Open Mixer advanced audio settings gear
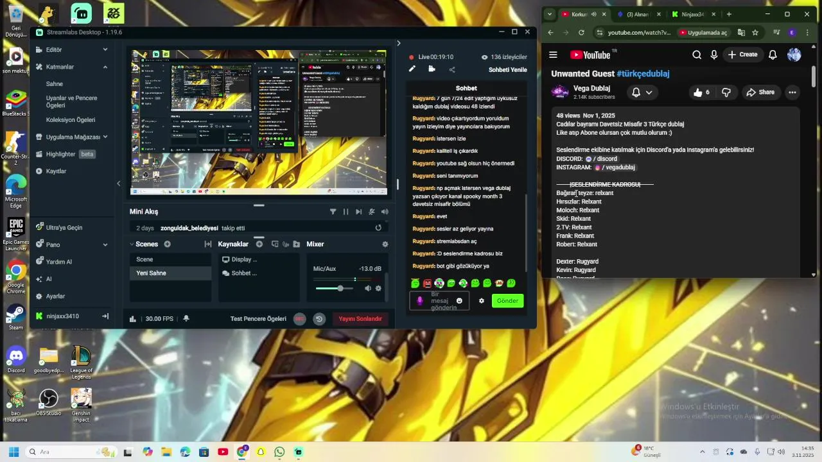 point(385,244)
